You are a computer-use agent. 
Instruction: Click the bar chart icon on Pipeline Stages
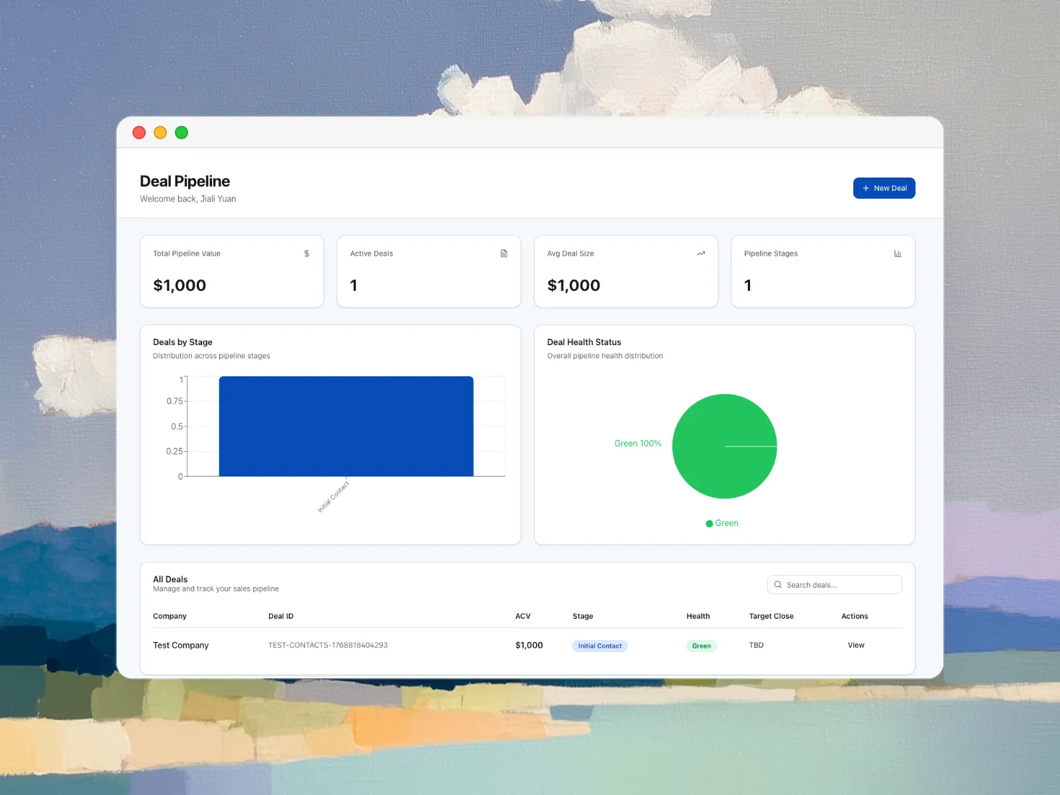pyautogui.click(x=898, y=254)
